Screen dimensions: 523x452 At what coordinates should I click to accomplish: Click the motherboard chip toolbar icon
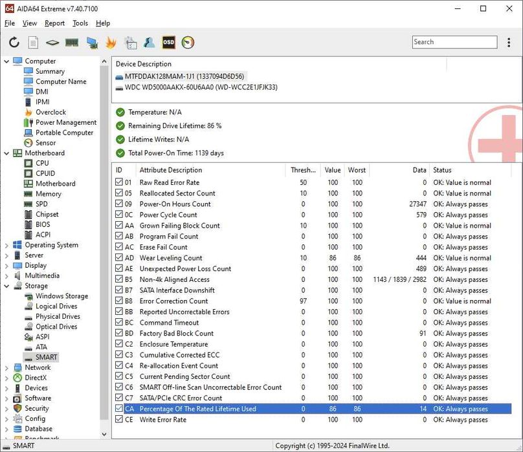[52, 42]
